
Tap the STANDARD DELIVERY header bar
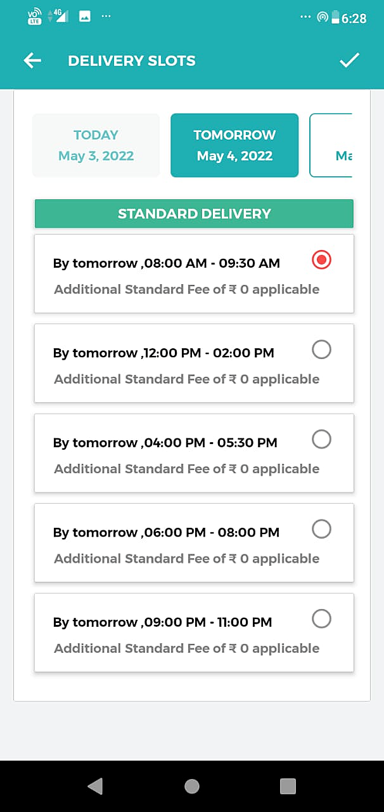194,214
